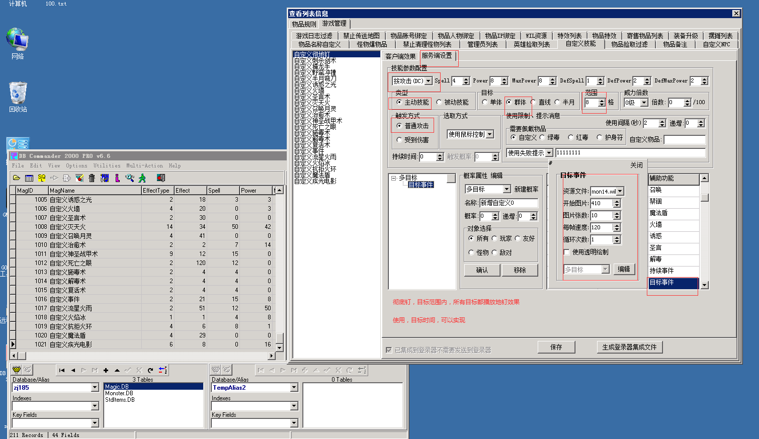This screenshot has height=439, width=759.
Task: Open the Utilities menu
Action: pos(107,165)
